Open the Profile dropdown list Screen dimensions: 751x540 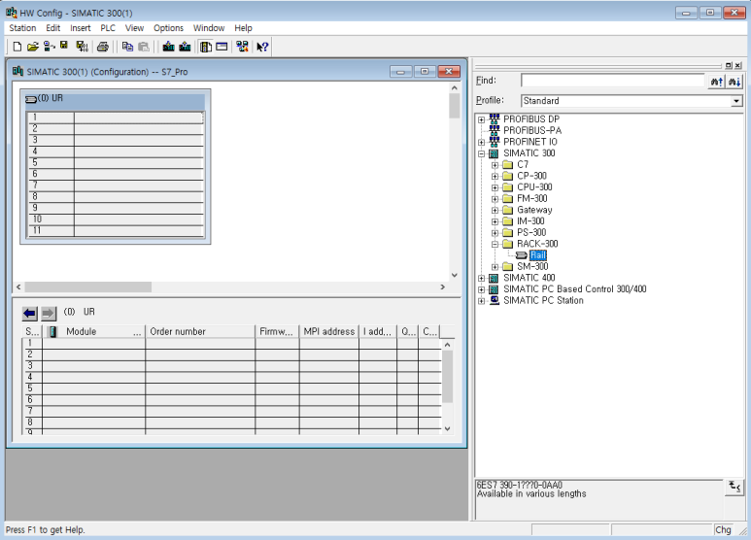pos(736,101)
